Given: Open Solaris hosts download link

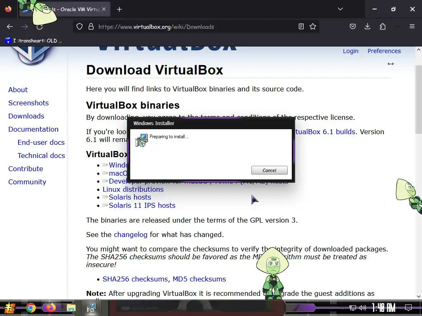Looking at the screenshot, I should (x=130, y=197).
